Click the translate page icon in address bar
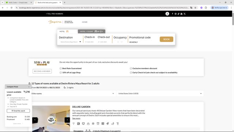The image size is (234, 132). [x=191, y=8]
